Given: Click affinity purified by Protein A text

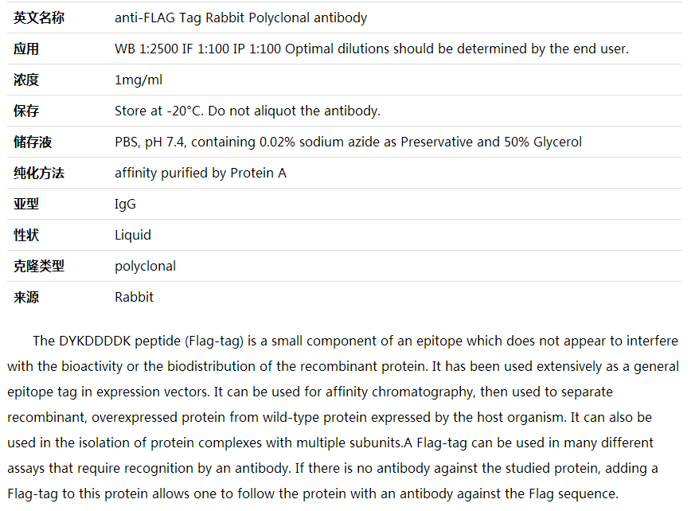Looking at the screenshot, I should pyautogui.click(x=201, y=174).
